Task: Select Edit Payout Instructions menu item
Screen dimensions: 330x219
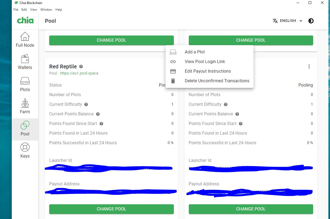Action: (x=209, y=71)
